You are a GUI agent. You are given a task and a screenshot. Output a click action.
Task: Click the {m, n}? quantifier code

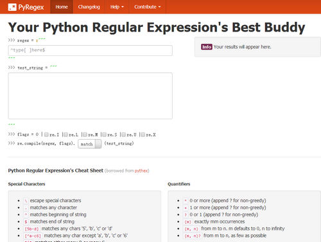(193, 236)
